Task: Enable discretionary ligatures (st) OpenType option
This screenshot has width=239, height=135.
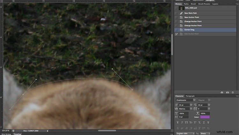Action: click(x=186, y=128)
